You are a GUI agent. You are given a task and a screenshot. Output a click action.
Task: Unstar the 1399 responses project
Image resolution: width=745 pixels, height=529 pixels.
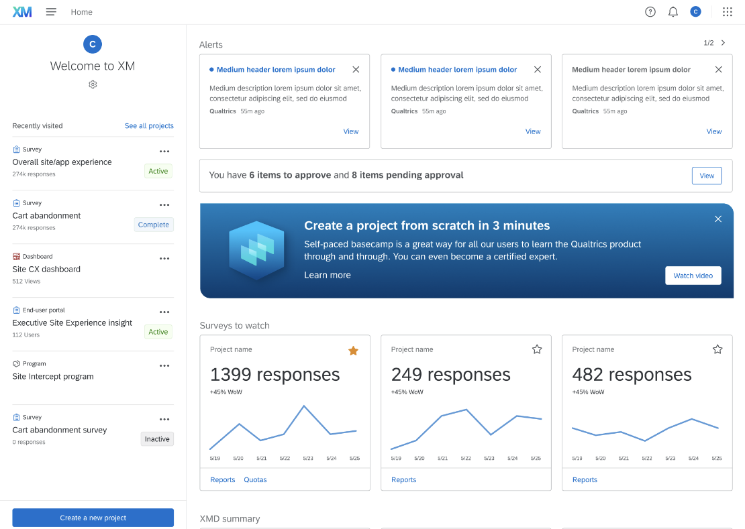click(353, 351)
